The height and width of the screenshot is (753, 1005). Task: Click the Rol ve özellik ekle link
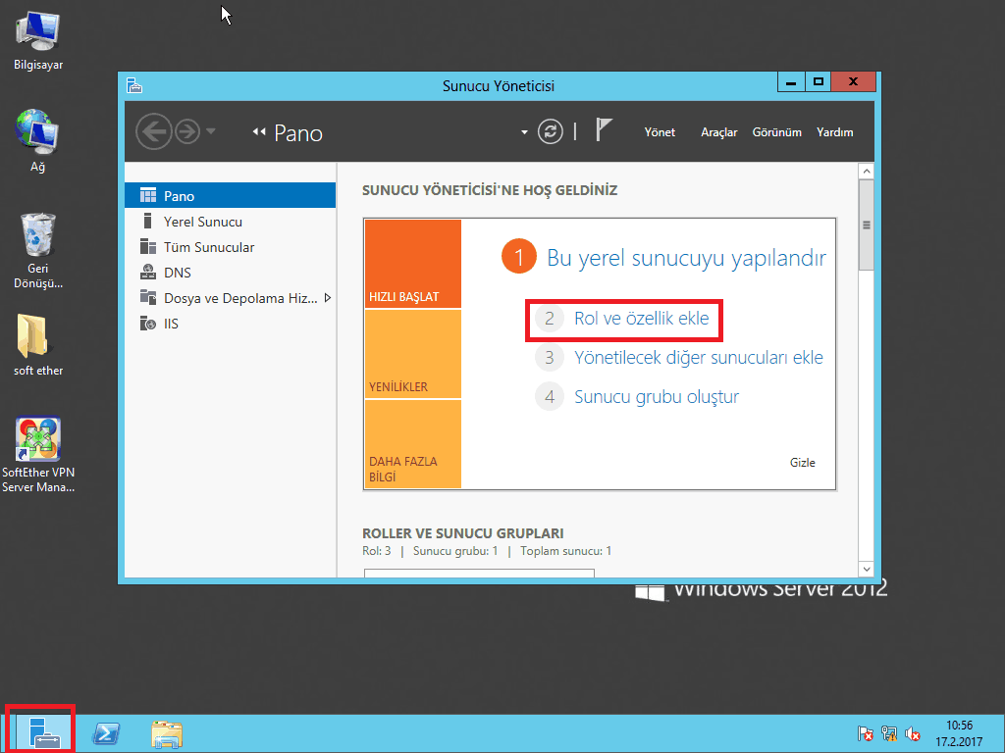641,319
